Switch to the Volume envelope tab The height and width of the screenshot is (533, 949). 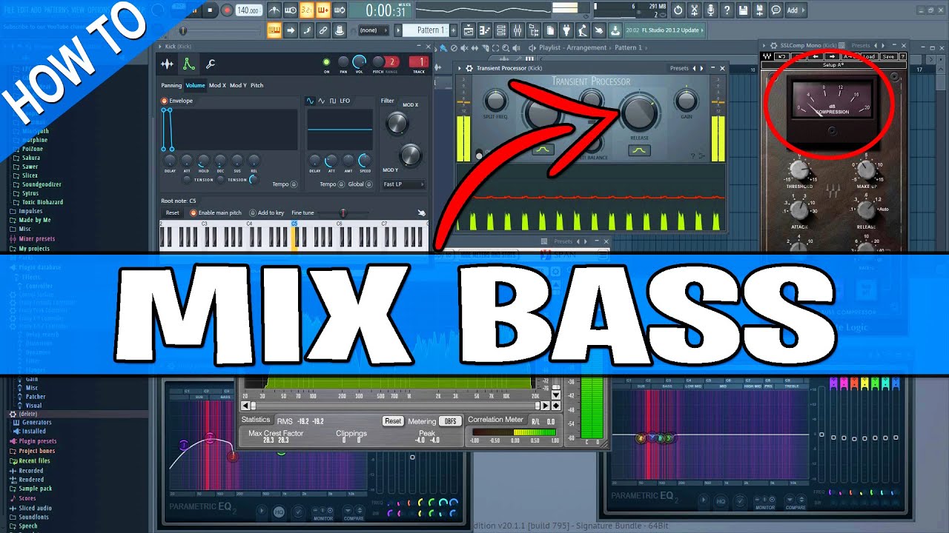(x=195, y=85)
